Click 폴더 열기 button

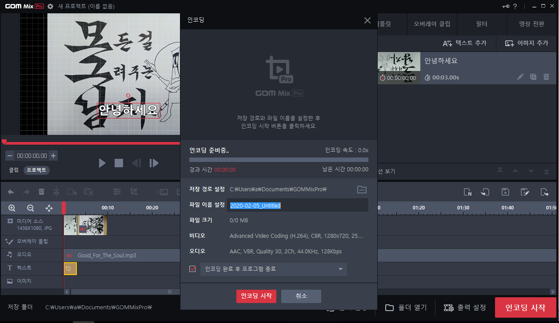point(406,307)
